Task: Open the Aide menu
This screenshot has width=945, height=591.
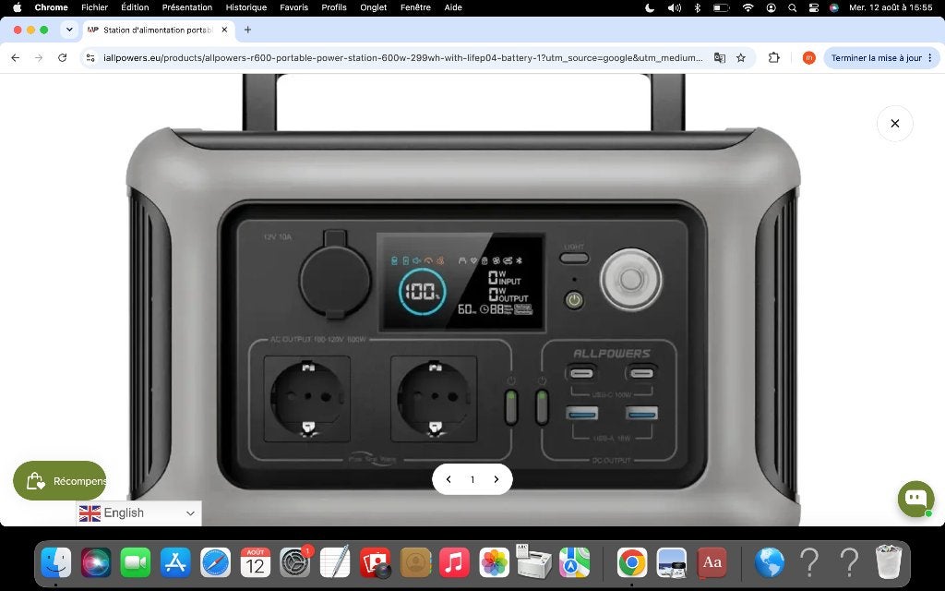Action: point(453,7)
